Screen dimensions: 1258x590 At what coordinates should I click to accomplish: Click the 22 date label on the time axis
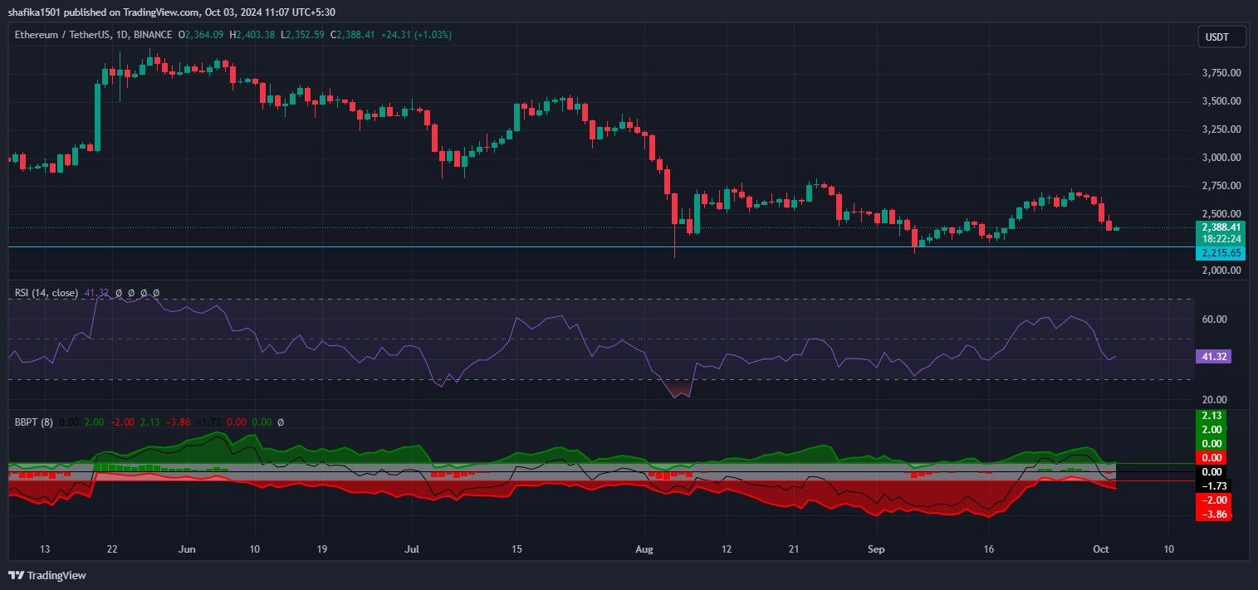pyautogui.click(x=112, y=549)
